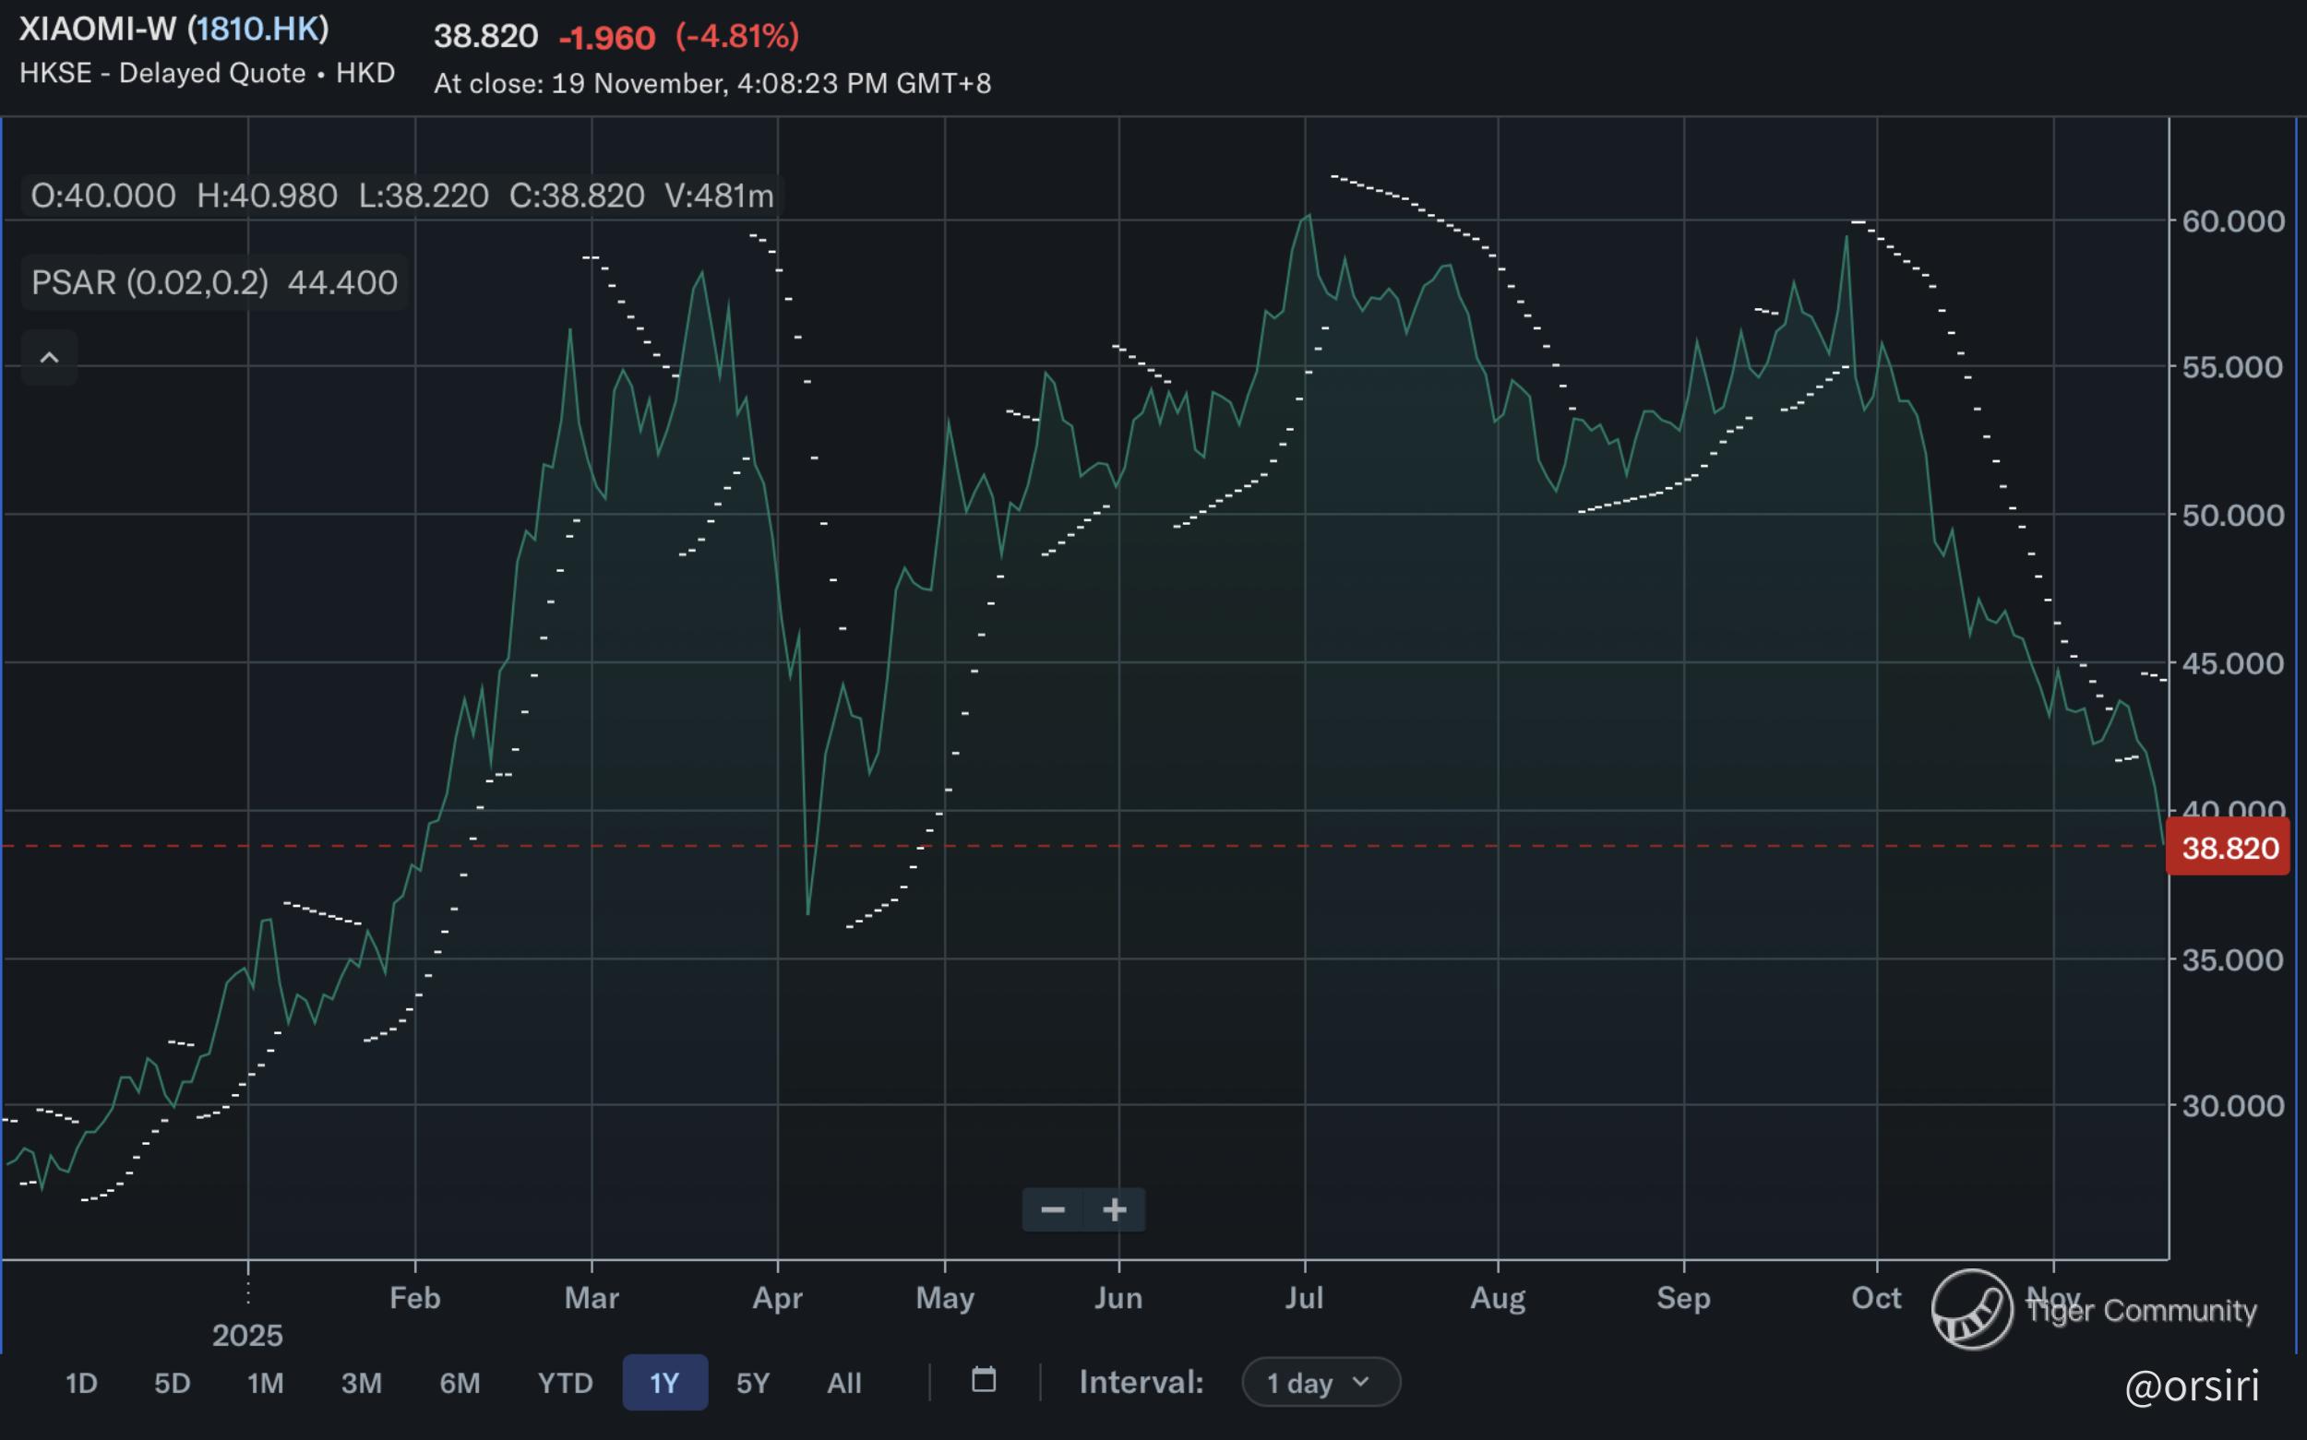
Task: Click the active 1Y range button
Action: click(663, 1382)
